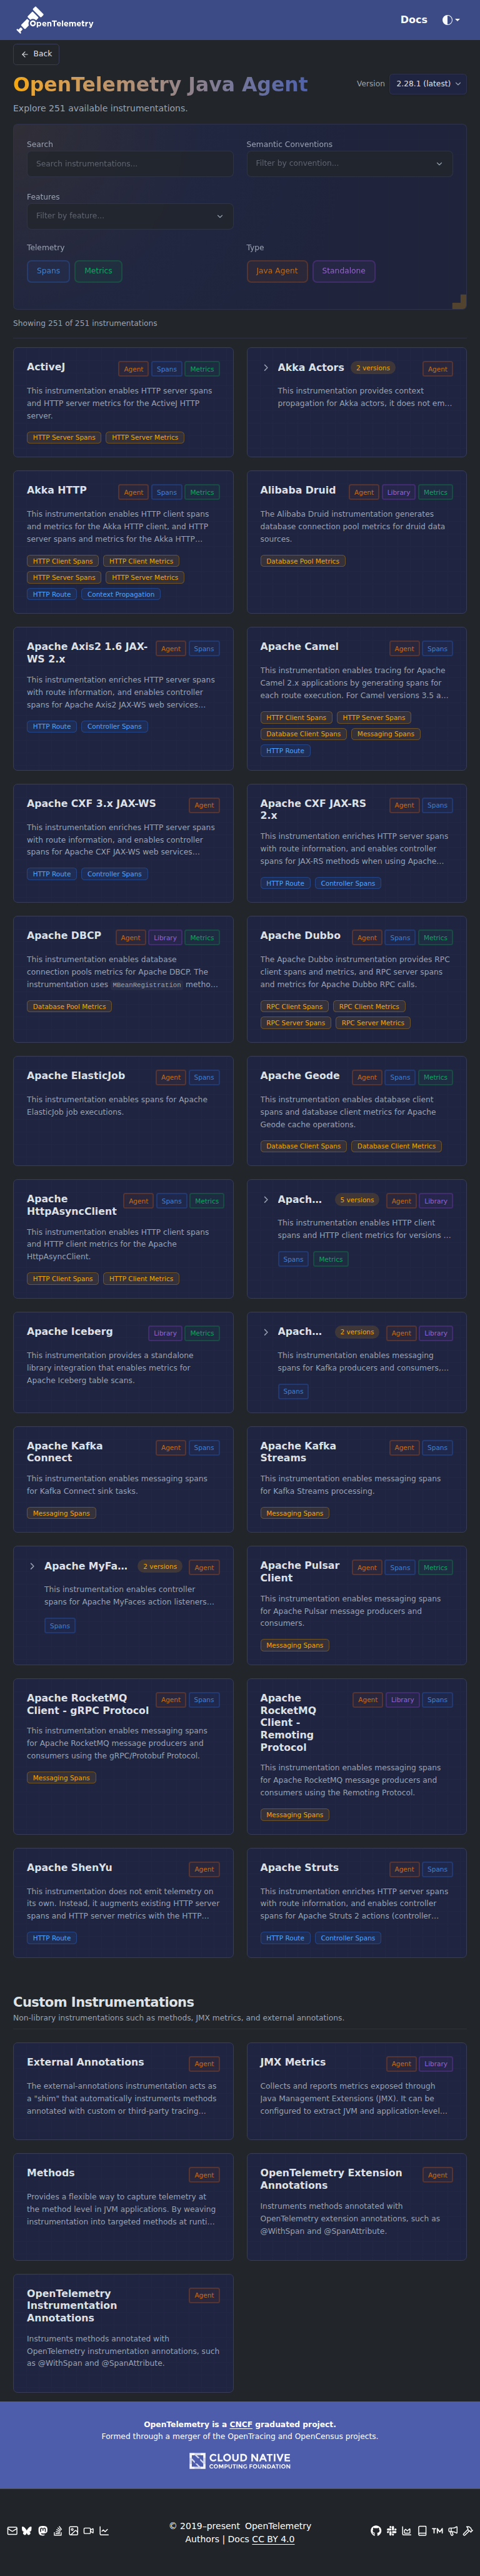The height and width of the screenshot is (2576, 480).
Task: Click the Apache Dubbo card title
Action: 300,936
